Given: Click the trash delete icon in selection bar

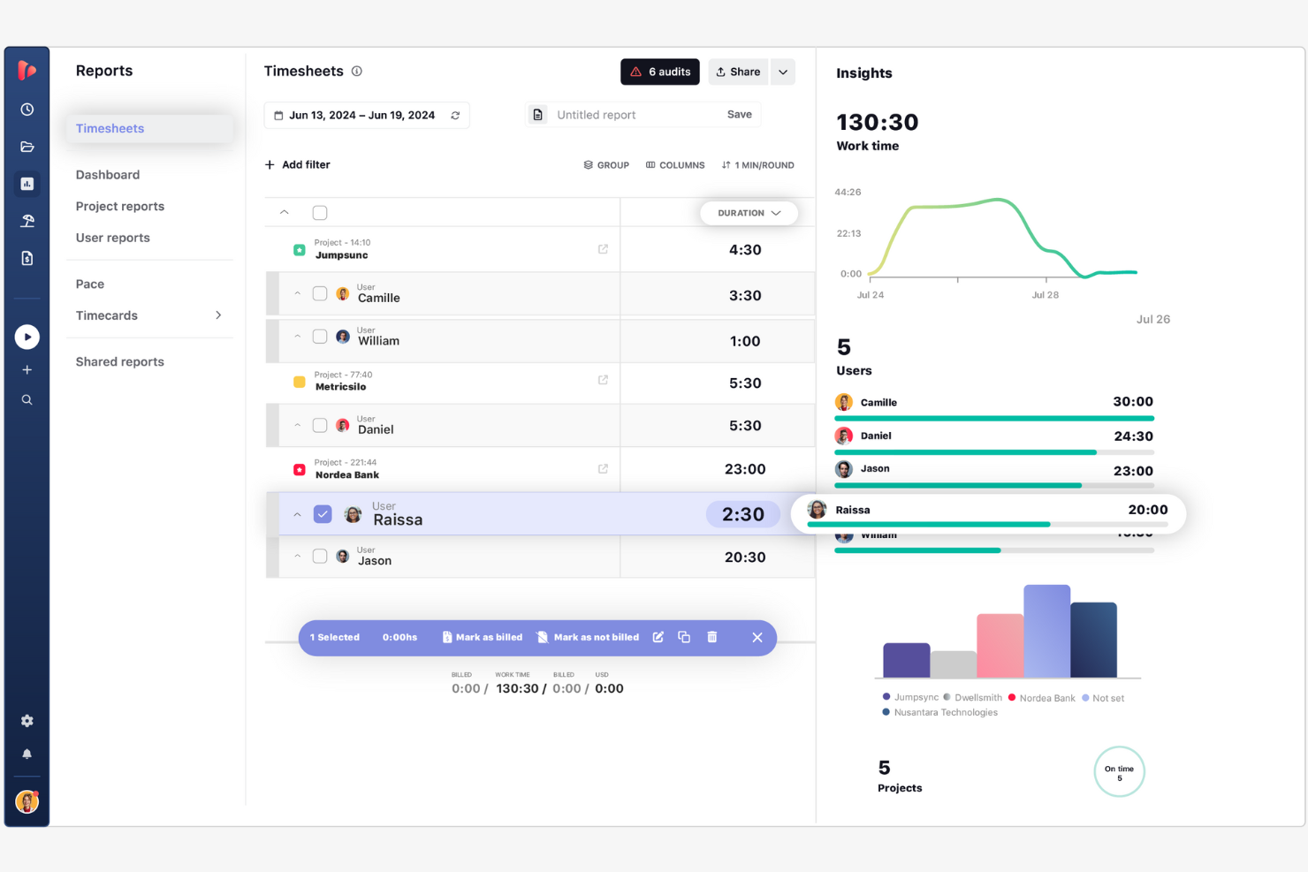Looking at the screenshot, I should click(712, 637).
